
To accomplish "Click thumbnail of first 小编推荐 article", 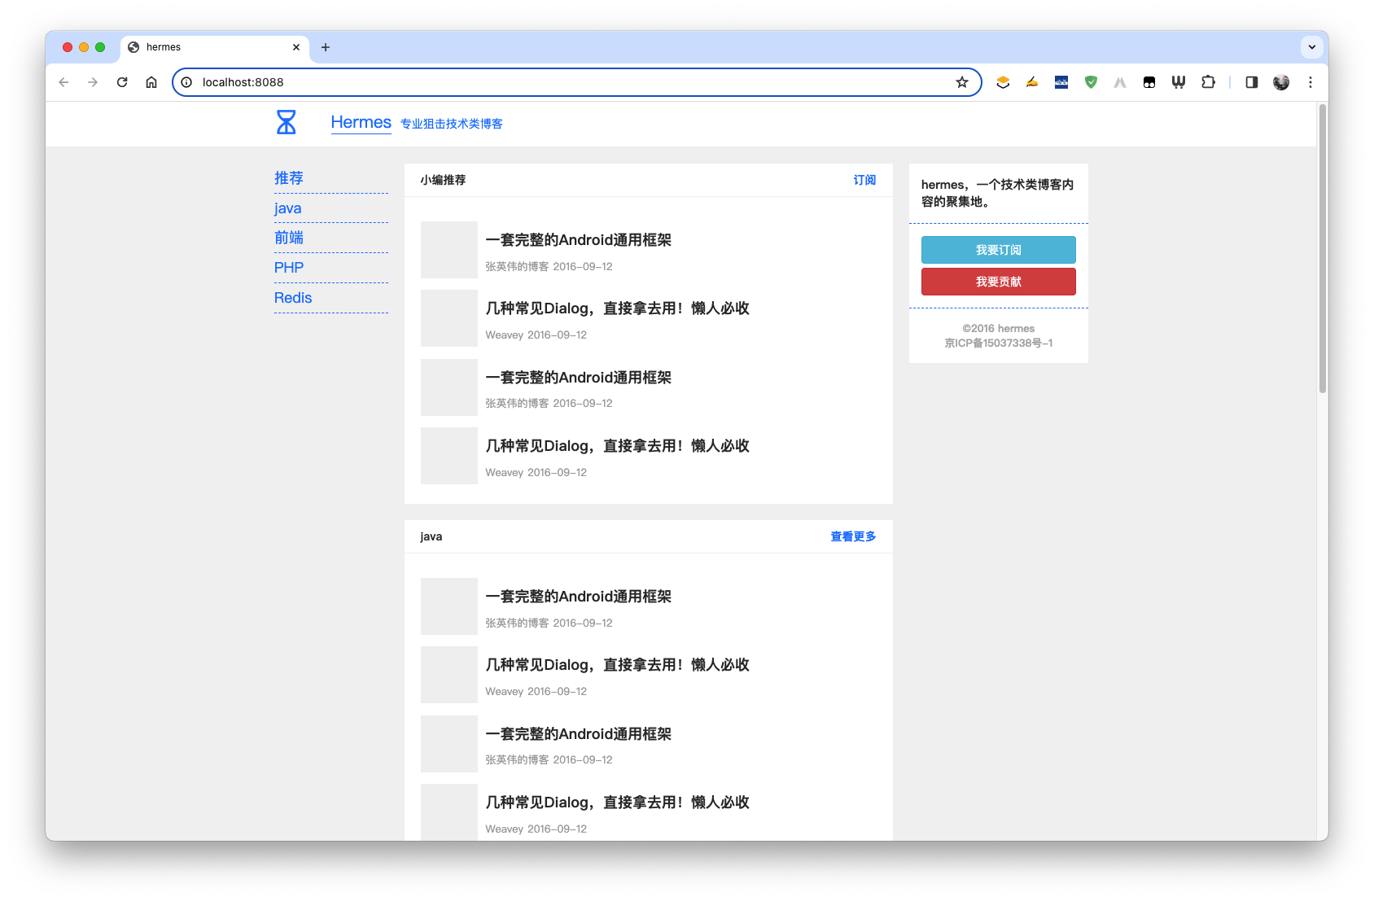I will pyautogui.click(x=449, y=250).
